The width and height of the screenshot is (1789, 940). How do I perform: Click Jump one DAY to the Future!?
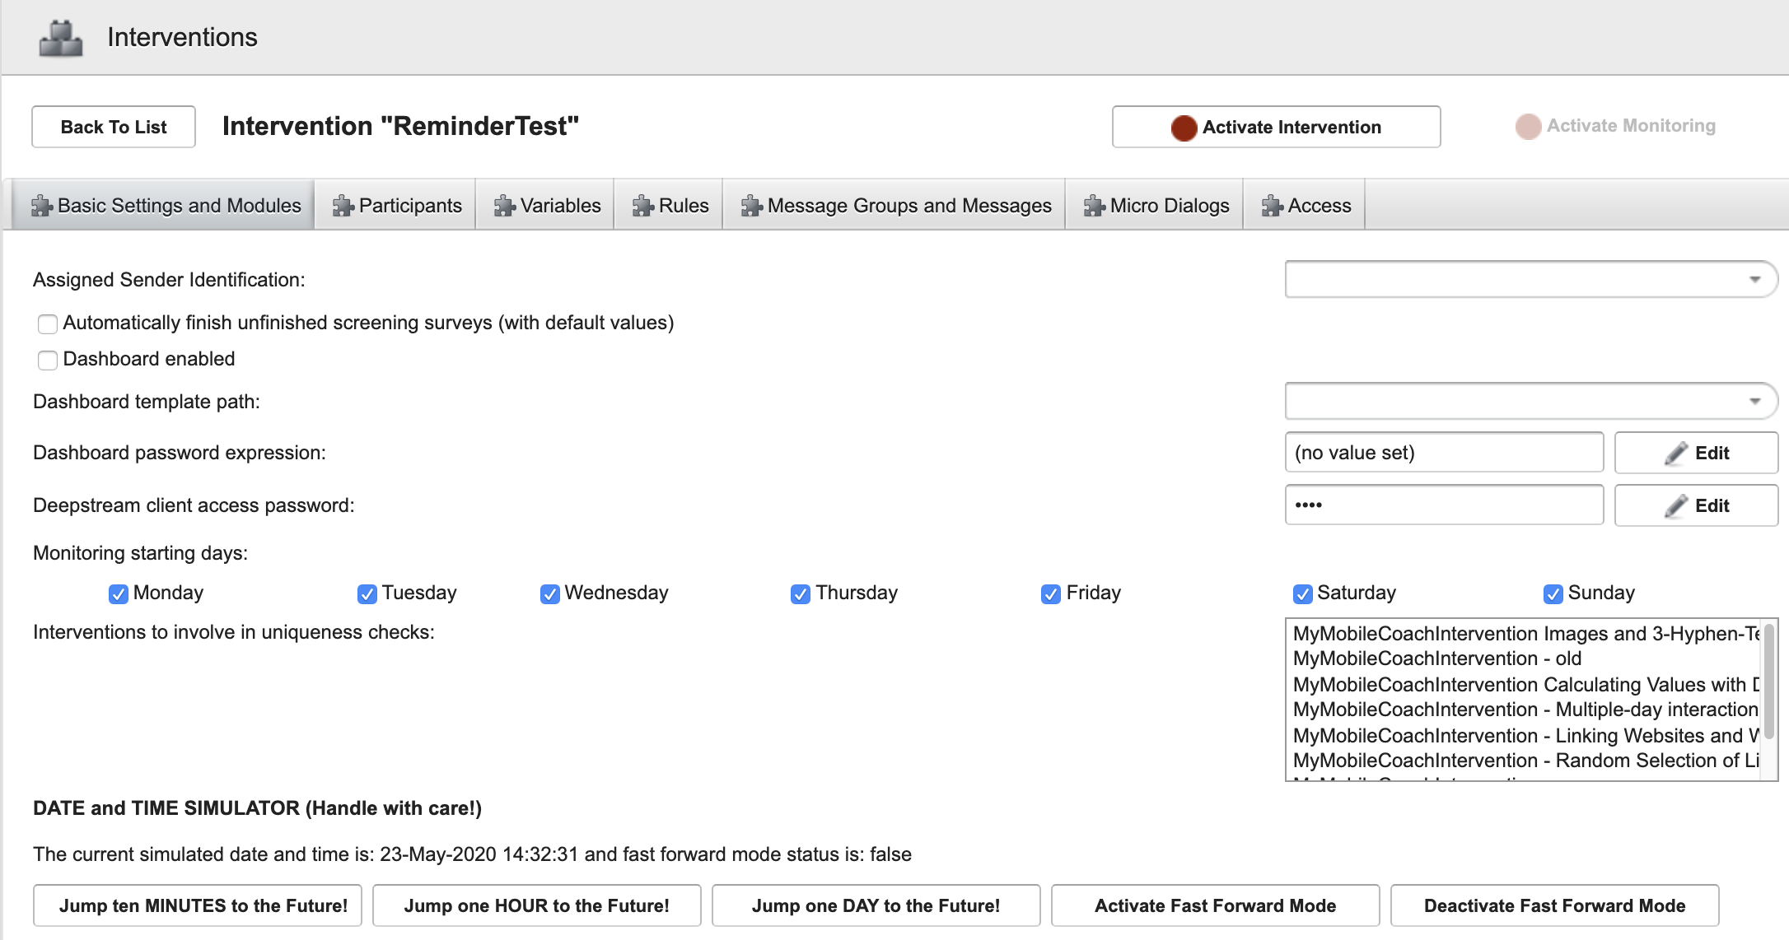coord(875,905)
